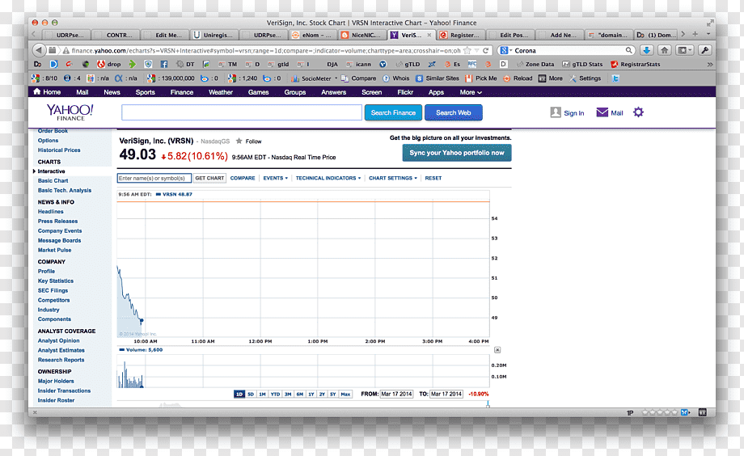This screenshot has width=744, height=456.
Task: Click the Search Web button
Action: tap(453, 112)
